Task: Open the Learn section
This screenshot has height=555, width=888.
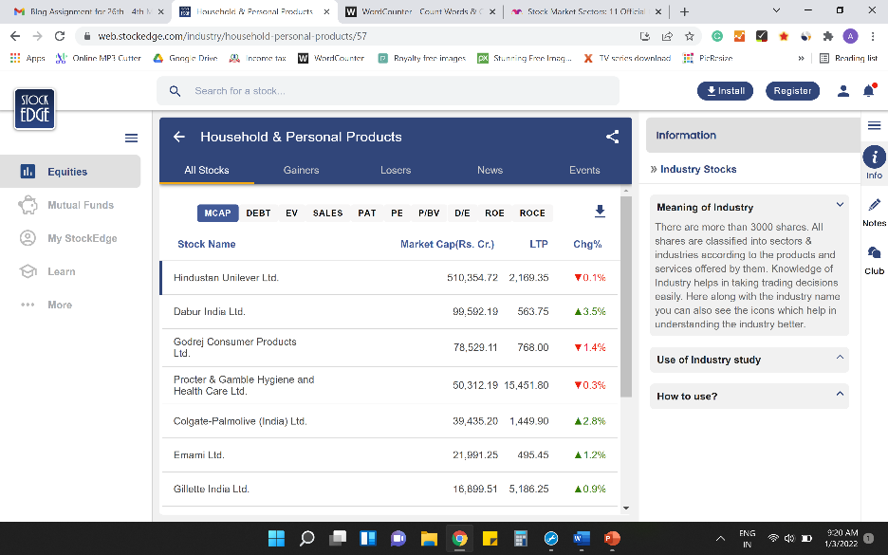Action: (70, 271)
